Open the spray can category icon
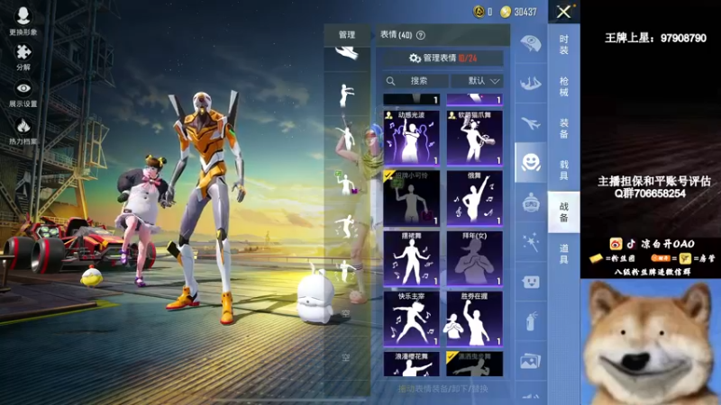This screenshot has width=721, height=405. (x=531, y=321)
